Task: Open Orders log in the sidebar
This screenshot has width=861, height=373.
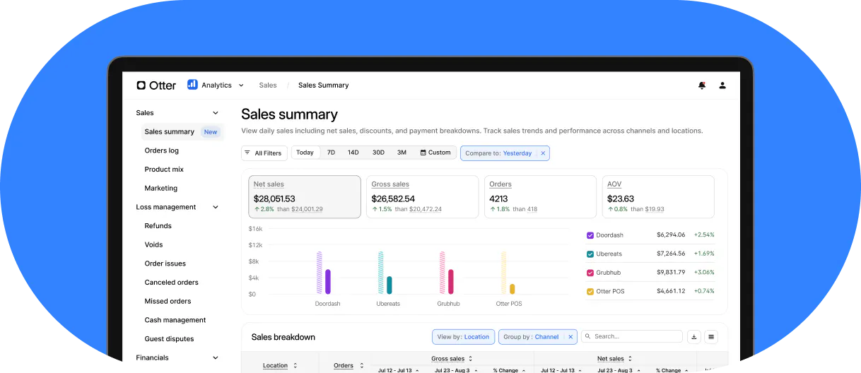Action: (x=162, y=150)
